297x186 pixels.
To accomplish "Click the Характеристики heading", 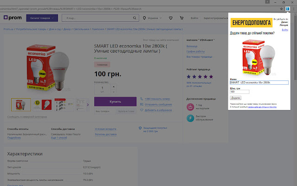I will click(25, 154).
